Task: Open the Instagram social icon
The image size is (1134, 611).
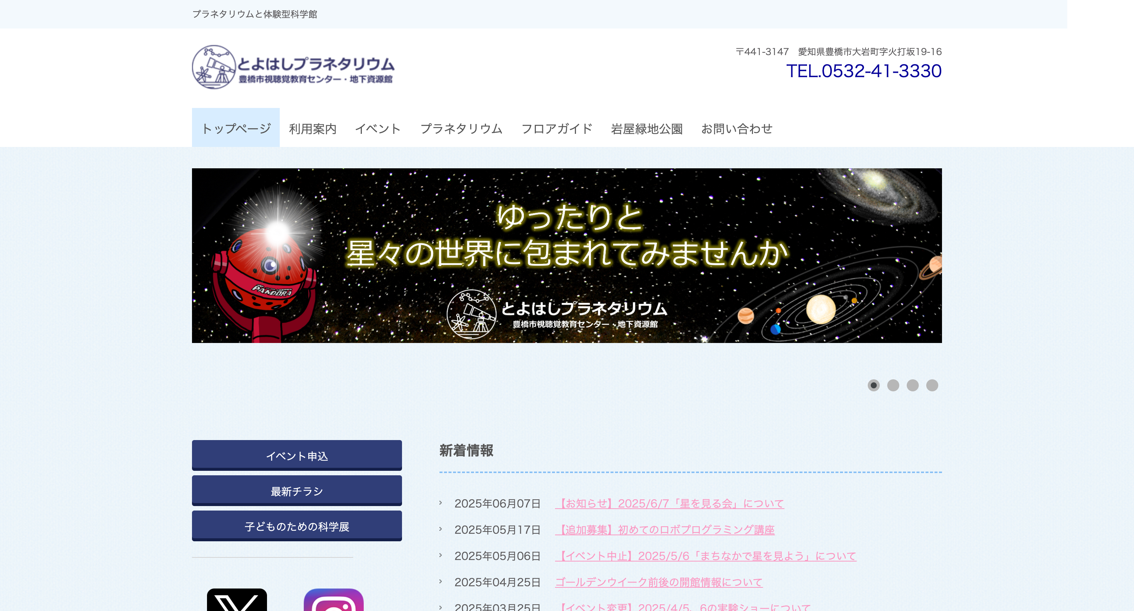Action: tap(334, 599)
